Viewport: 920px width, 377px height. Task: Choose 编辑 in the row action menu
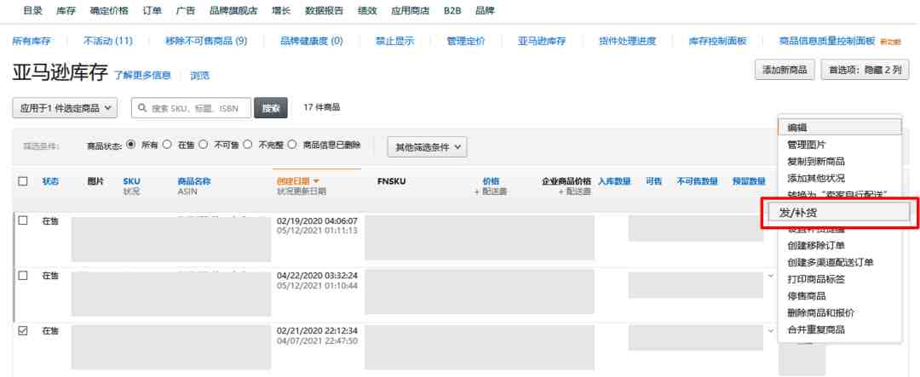pyautogui.click(x=840, y=128)
